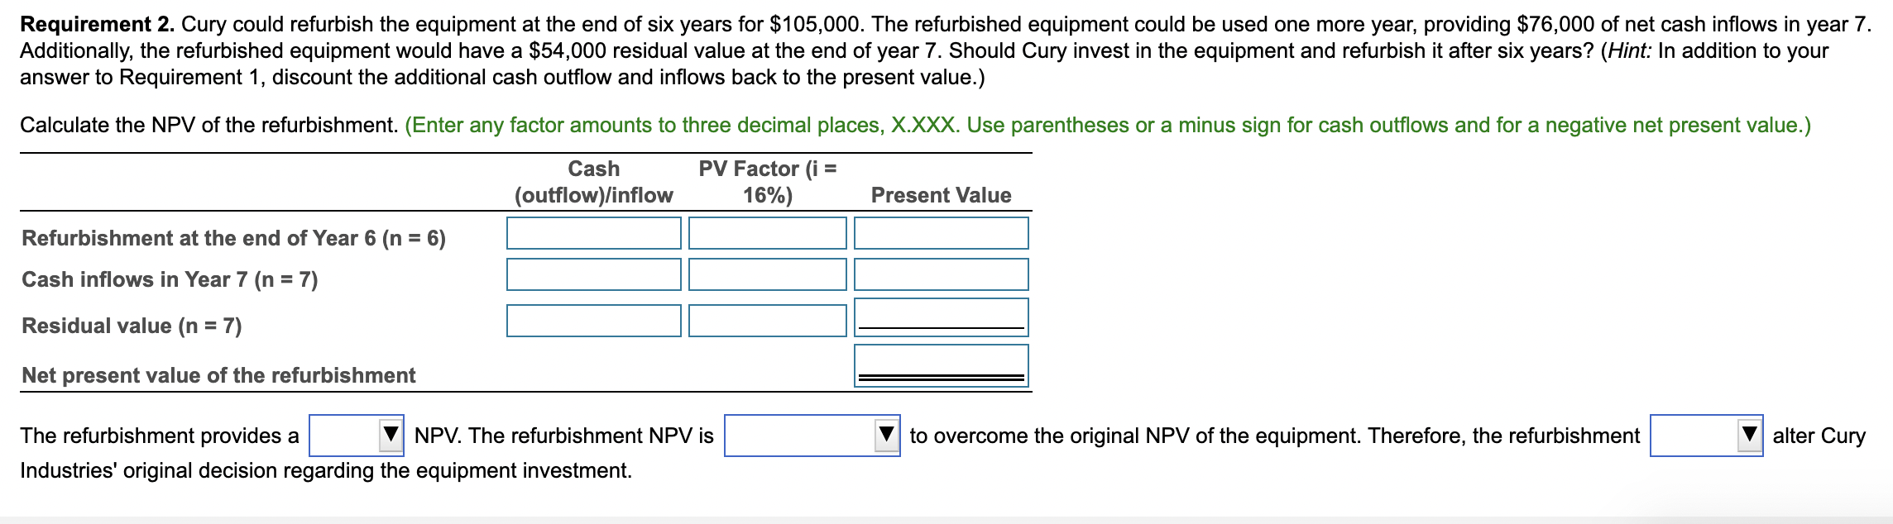Click the Cash outflow field for Refurbishment Year 6

592,234
